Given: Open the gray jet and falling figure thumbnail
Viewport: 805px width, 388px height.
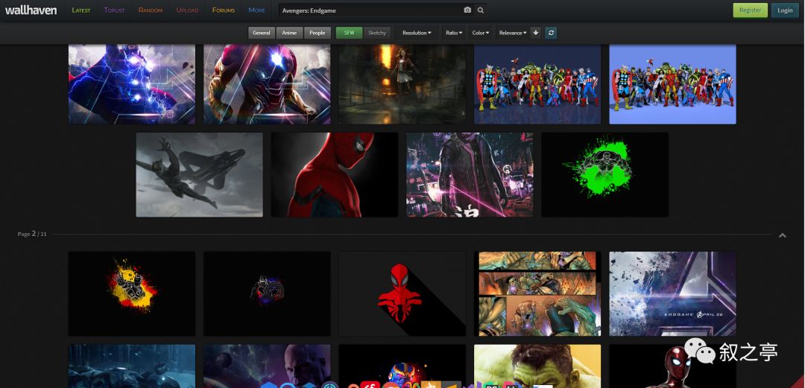Looking at the screenshot, I should point(199,175).
